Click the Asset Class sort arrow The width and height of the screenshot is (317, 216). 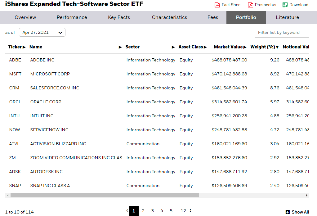[x=206, y=47]
